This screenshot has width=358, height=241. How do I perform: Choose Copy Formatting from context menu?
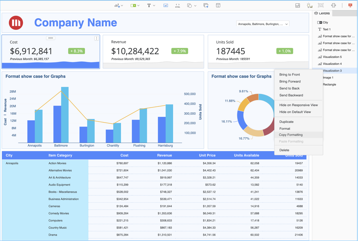tap(291, 135)
